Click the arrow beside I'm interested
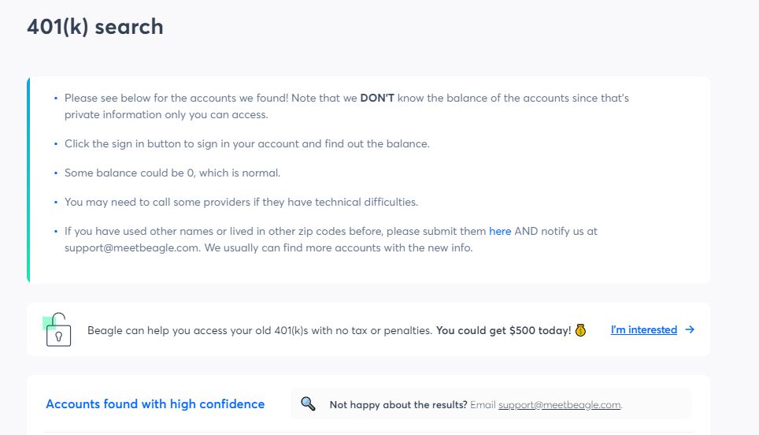This screenshot has height=435, width=759. pyautogui.click(x=690, y=330)
